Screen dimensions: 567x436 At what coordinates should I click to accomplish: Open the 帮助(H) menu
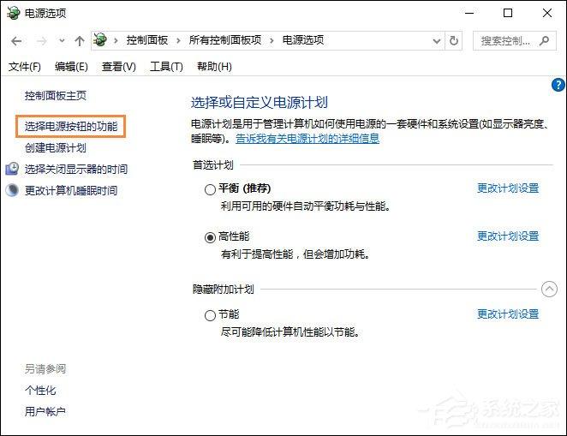click(214, 67)
